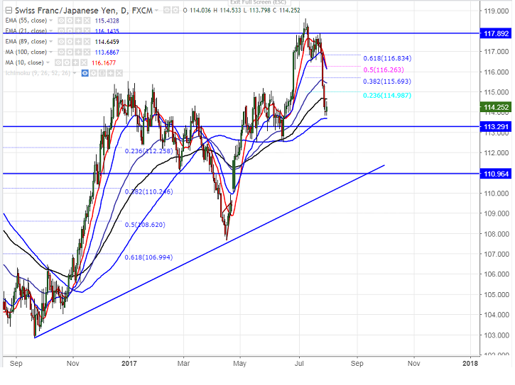Click plus icon on EMA (55, close) row
Screen dimensions: 515x385
tap(79, 21)
